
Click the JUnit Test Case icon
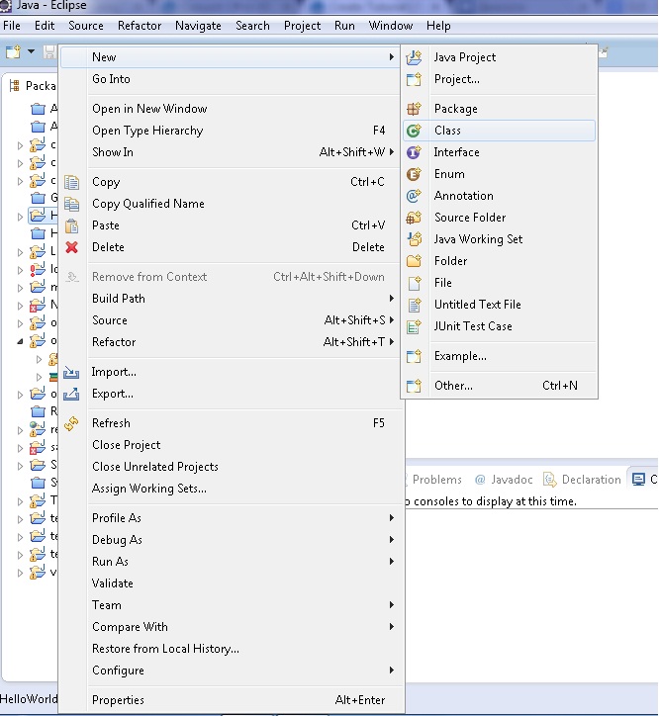(414, 326)
